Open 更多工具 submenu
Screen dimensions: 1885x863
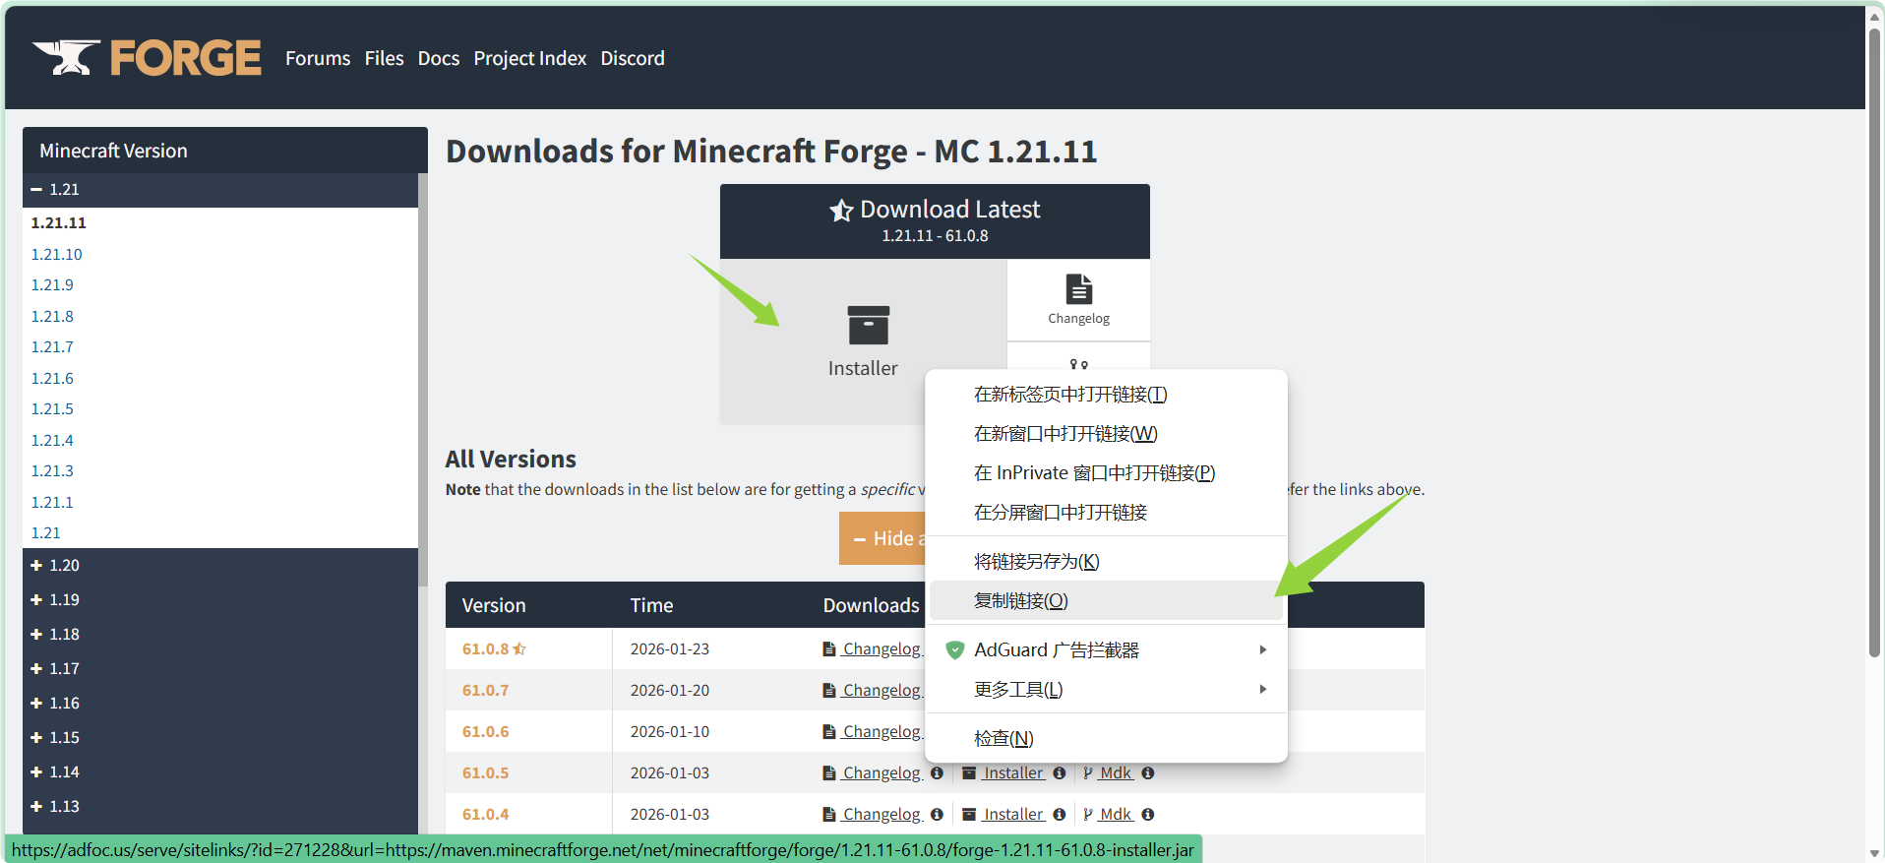click(x=1106, y=689)
